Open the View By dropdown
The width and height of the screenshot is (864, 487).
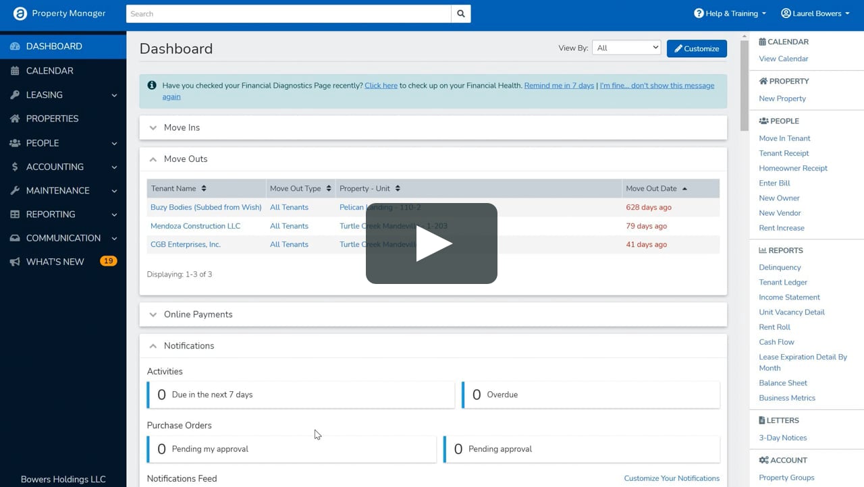[626, 48]
